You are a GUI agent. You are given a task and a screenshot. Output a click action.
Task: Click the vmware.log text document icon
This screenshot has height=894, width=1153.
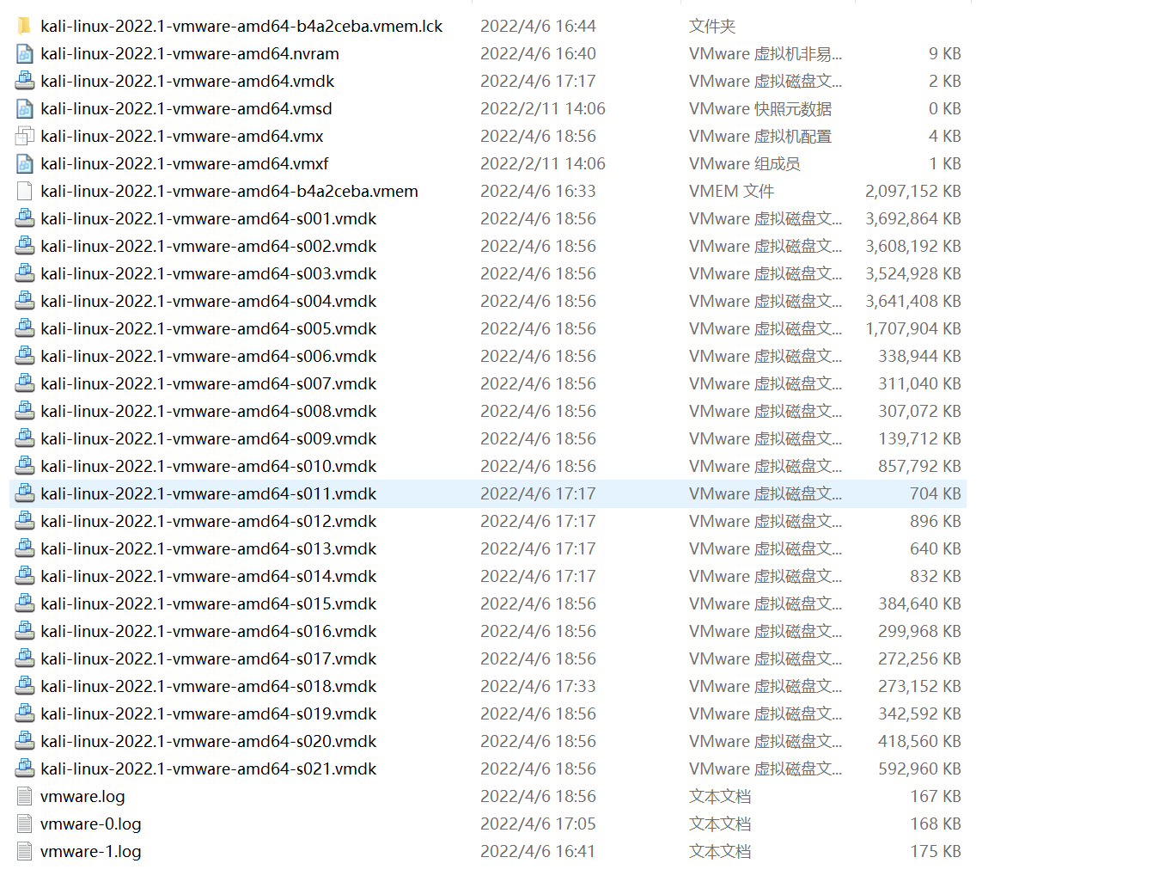coord(25,796)
